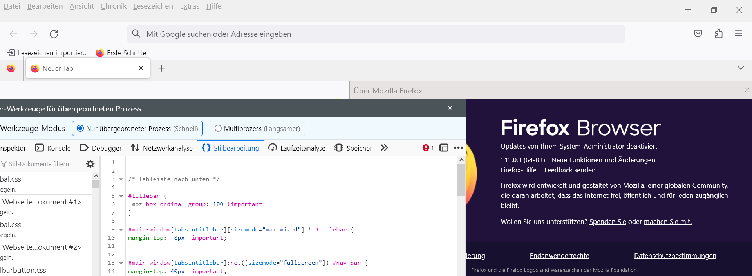Click the red error count icon
The height and width of the screenshot is (276, 752).
(428, 148)
